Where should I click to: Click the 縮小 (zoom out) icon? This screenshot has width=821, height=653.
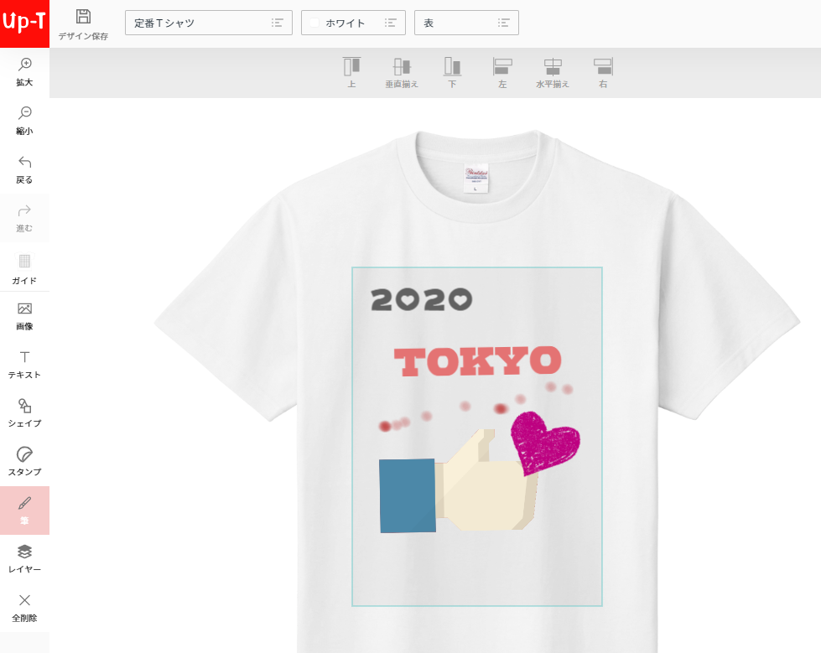click(x=24, y=120)
